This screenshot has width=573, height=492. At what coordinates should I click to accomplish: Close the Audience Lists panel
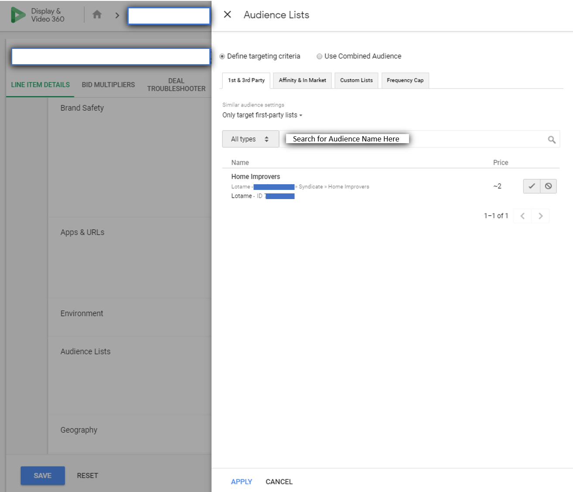pos(227,14)
